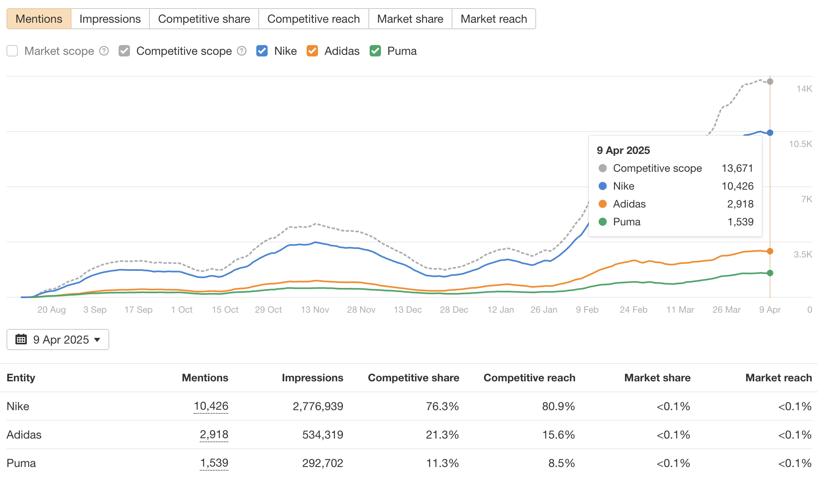Click the green Puma dot in the tooltip
818x480 pixels.
click(602, 222)
